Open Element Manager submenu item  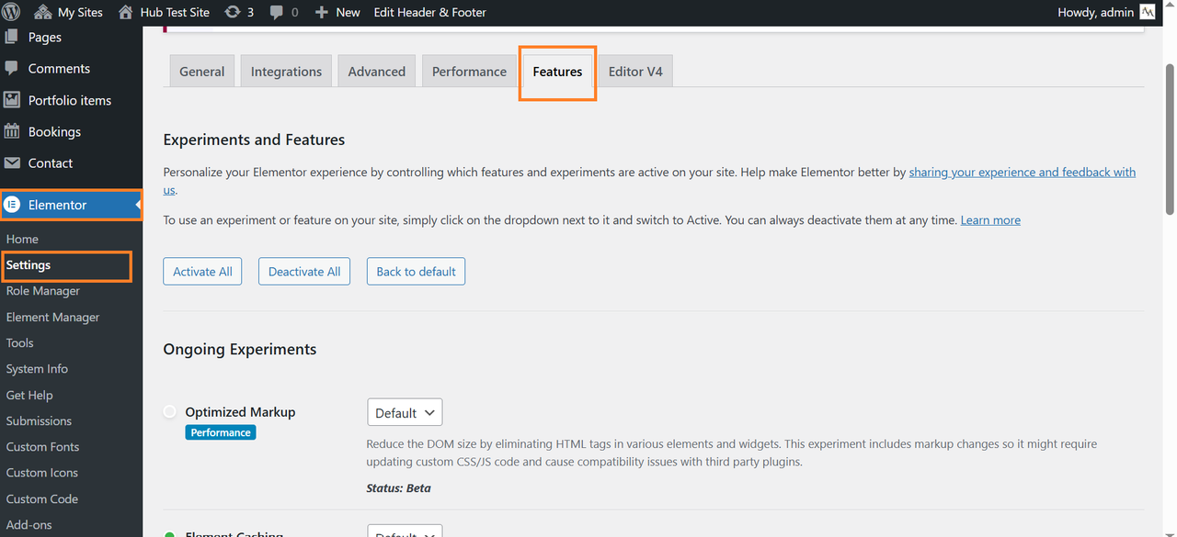(x=52, y=317)
